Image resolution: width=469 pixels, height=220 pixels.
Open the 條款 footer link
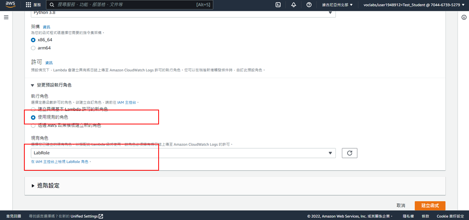425,216
